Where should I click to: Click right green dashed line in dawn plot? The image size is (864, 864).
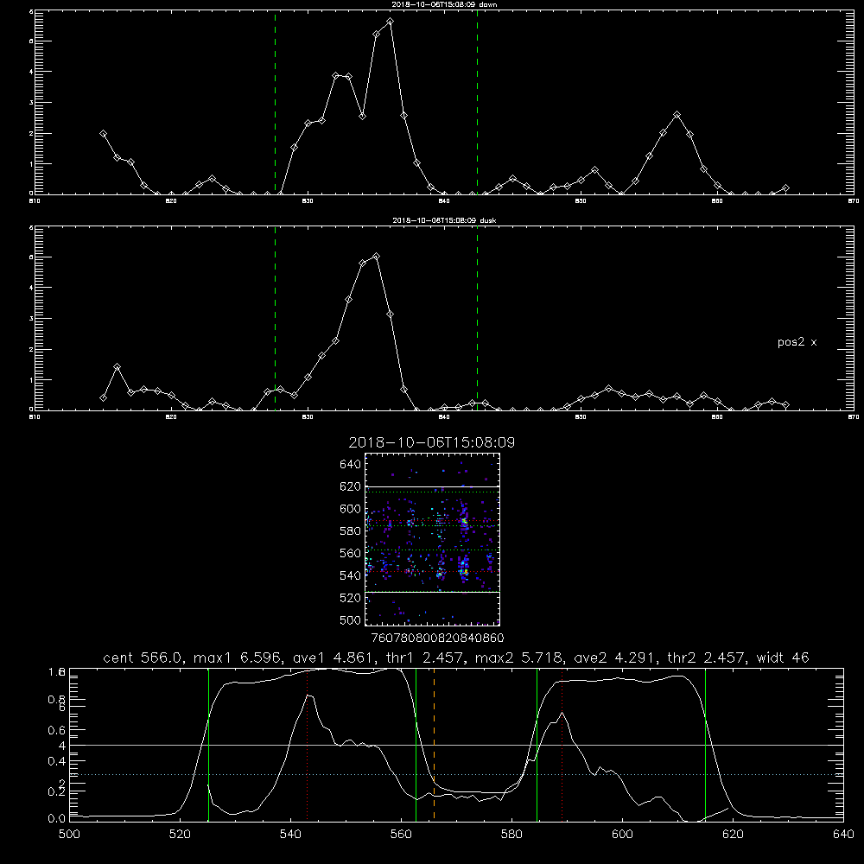tap(477, 103)
